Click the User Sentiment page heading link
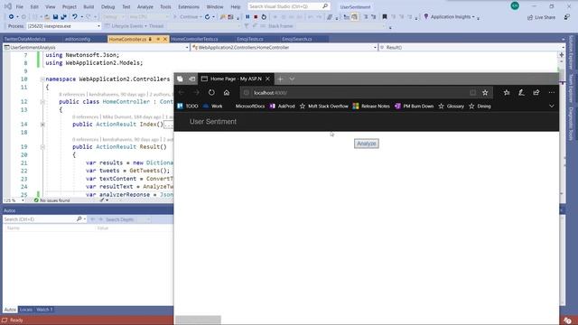578x325 pixels. [213, 122]
